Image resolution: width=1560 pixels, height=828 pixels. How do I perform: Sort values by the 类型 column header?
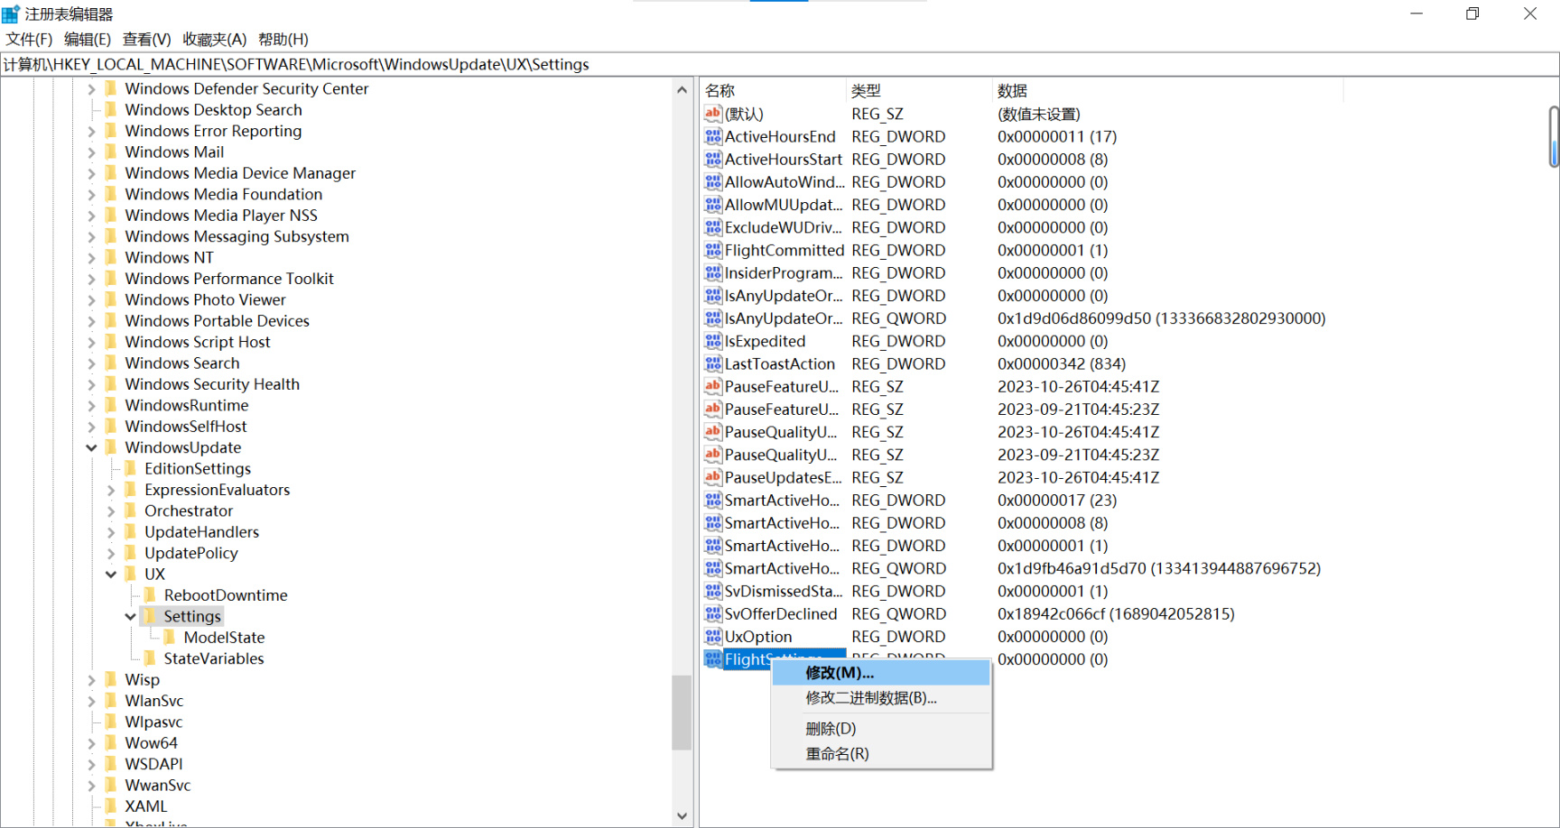pos(919,90)
